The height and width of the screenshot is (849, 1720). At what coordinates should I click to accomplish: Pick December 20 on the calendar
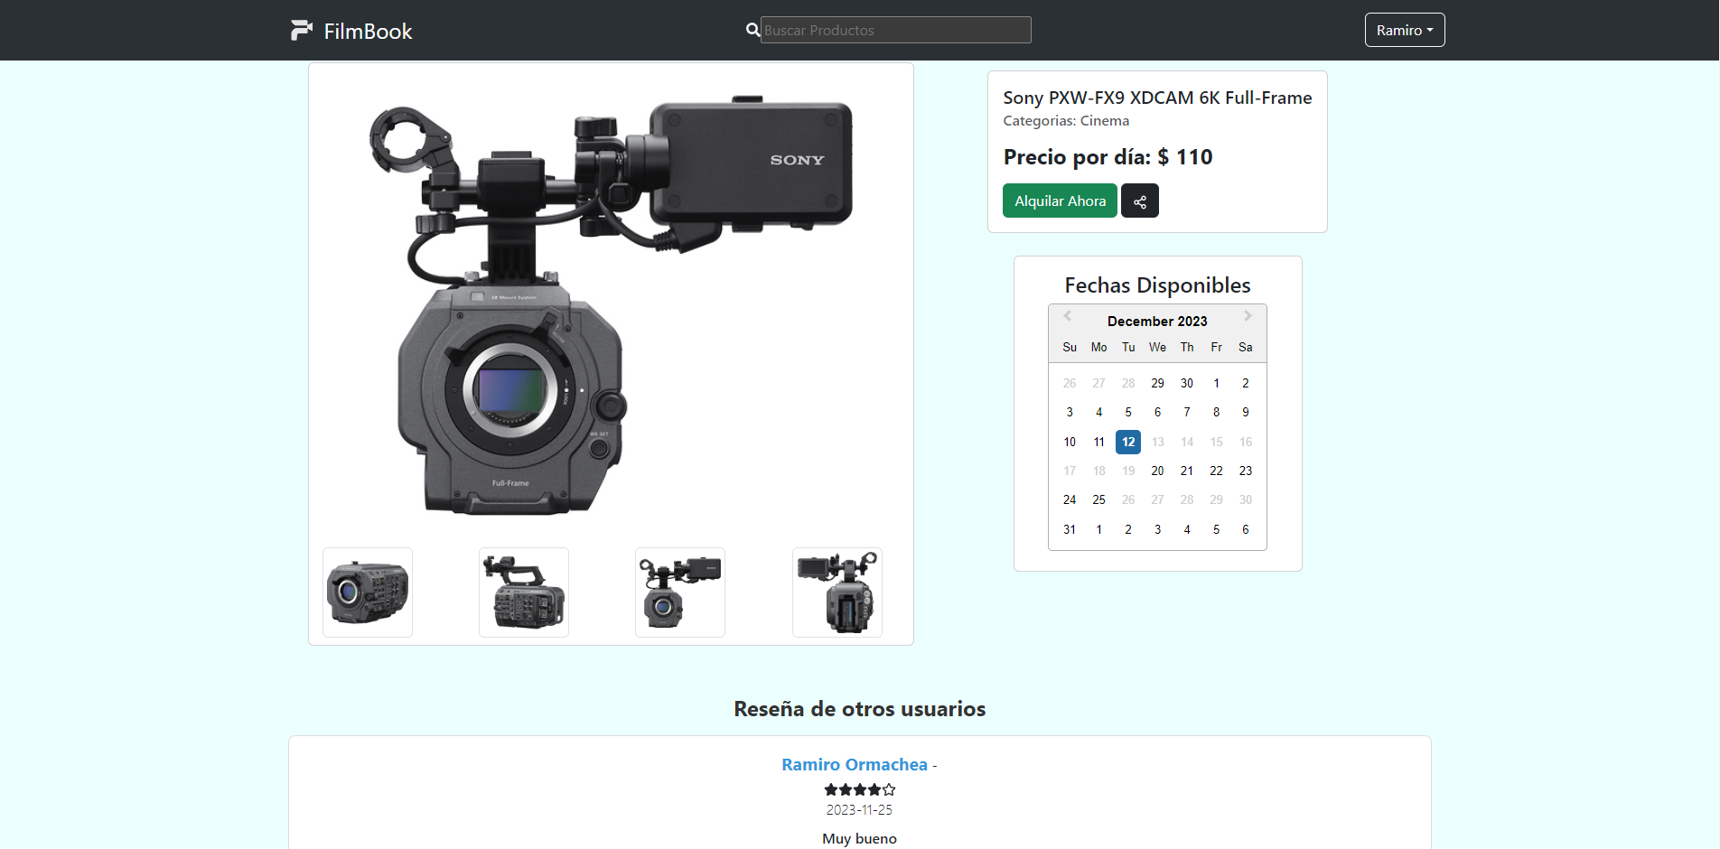pos(1157,471)
